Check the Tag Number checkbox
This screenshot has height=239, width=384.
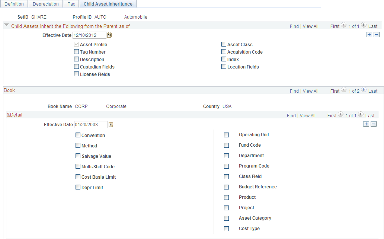[x=76, y=52]
